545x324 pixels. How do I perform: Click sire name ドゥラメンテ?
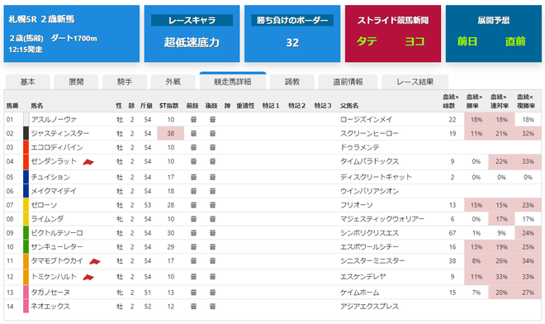pyautogui.click(x=360, y=148)
